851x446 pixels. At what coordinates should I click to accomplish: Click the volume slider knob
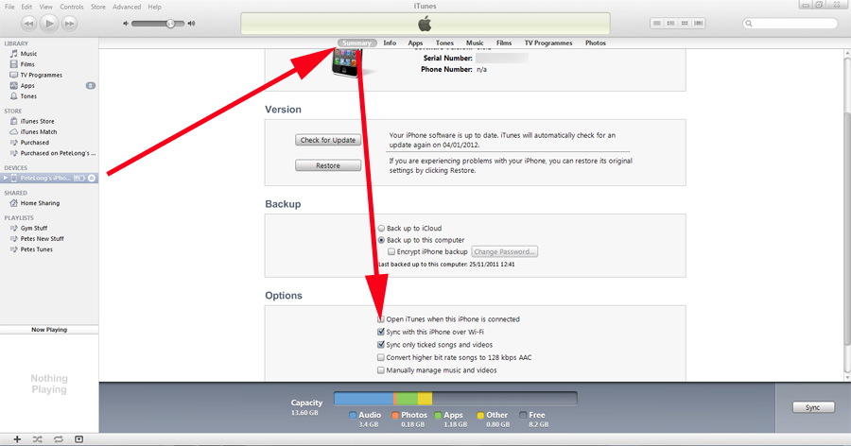point(170,24)
